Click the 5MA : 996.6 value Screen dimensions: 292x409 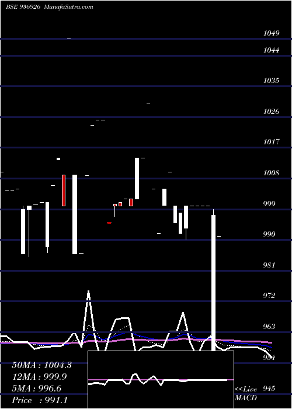pyautogui.click(x=37, y=389)
